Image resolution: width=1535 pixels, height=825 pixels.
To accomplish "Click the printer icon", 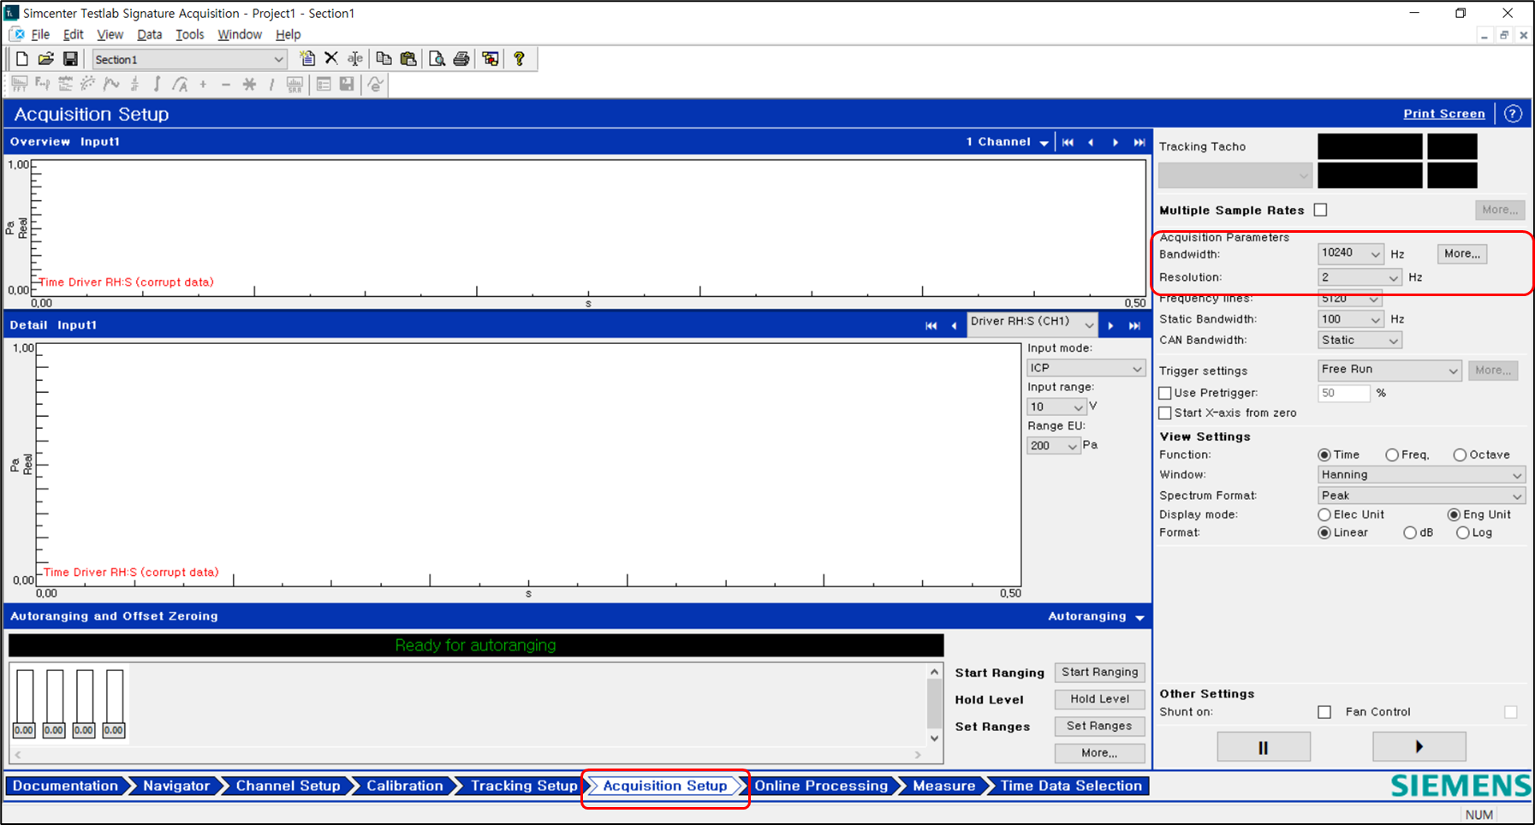I will click(x=461, y=59).
